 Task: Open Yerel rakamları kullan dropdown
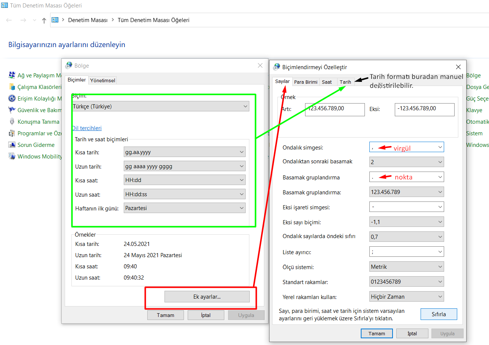click(x=406, y=297)
